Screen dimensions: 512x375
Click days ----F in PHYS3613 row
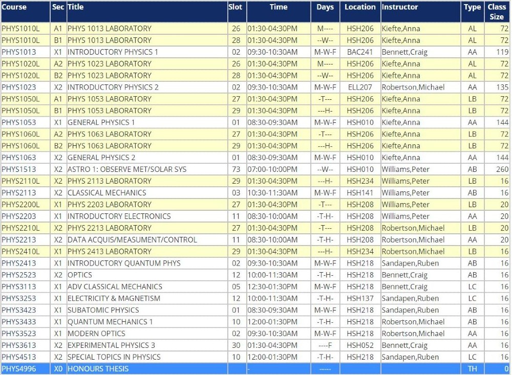(x=325, y=346)
